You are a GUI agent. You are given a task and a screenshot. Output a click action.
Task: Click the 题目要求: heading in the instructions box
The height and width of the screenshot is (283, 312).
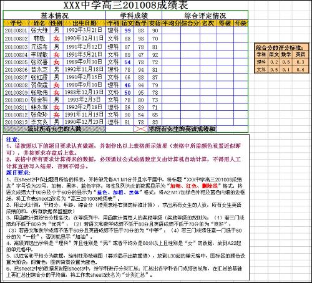point(18,173)
